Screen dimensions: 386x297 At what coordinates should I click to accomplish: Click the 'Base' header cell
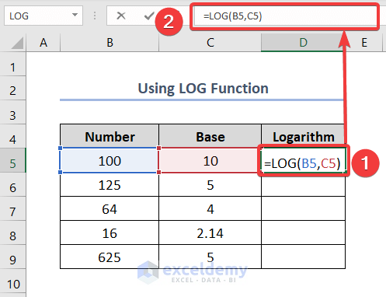[210, 136]
